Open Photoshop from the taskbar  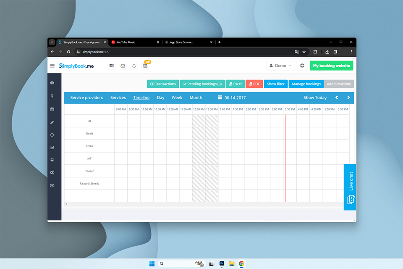click(222, 264)
